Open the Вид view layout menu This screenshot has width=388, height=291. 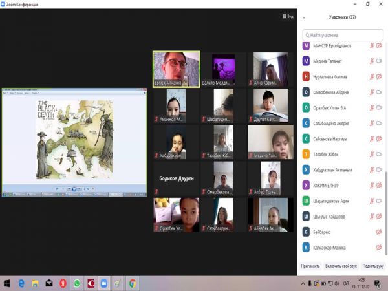[288, 17]
